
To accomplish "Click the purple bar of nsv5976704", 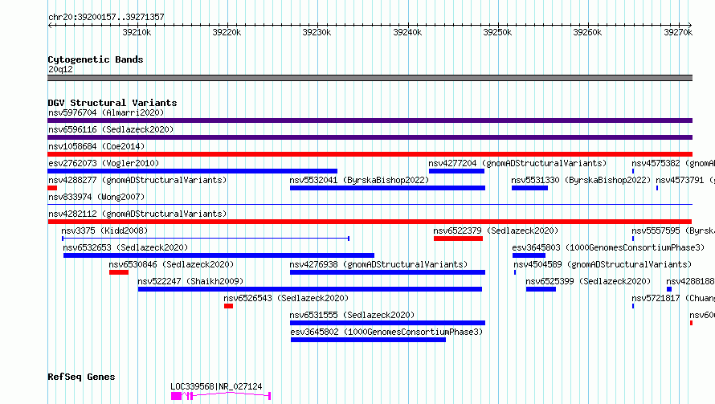I will pyautogui.click(x=370, y=120).
